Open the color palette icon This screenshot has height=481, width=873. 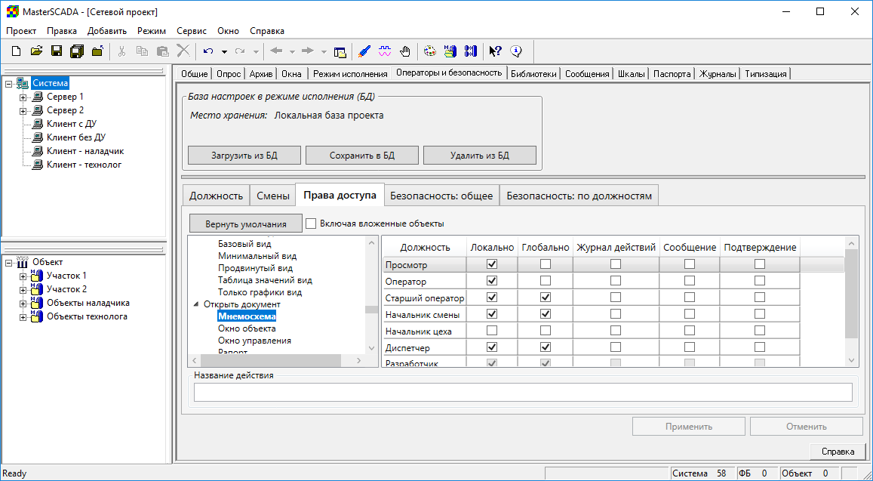(x=430, y=51)
